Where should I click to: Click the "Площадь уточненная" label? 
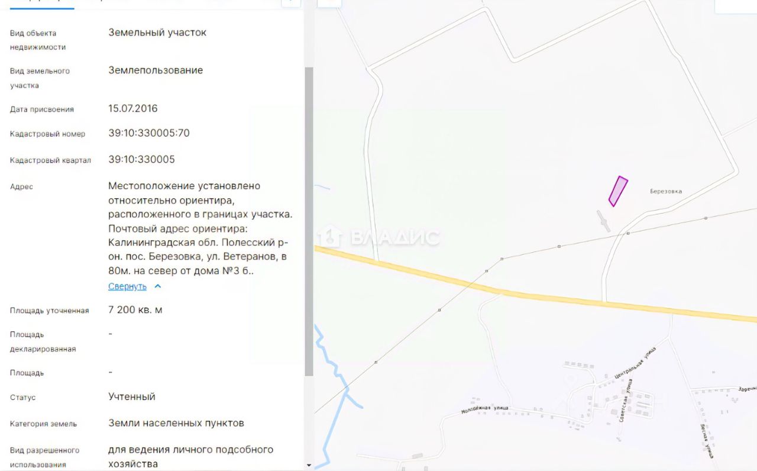click(49, 311)
